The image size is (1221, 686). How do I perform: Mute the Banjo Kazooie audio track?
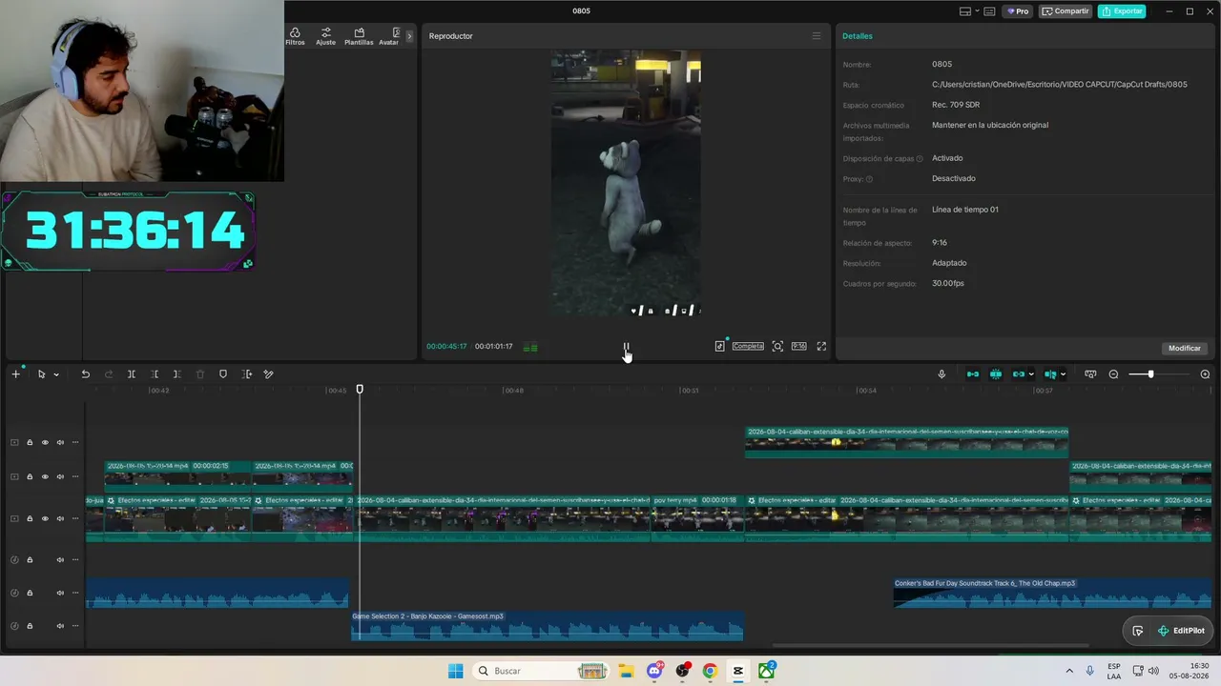point(60,626)
